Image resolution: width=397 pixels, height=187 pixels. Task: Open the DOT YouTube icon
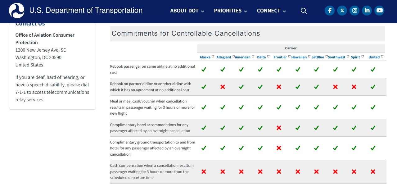pyautogui.click(x=379, y=11)
